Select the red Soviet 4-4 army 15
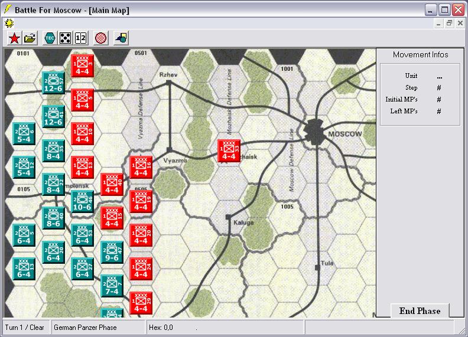This screenshot has width=468, height=337. click(112, 218)
